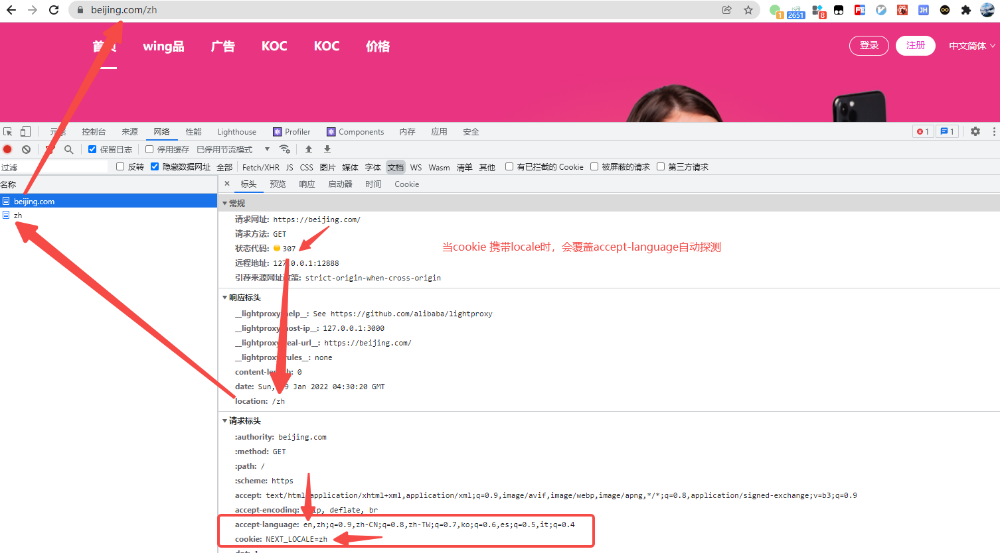
Task: Open the 已停用节流模式 throttling dropdown
Action: coord(233,149)
